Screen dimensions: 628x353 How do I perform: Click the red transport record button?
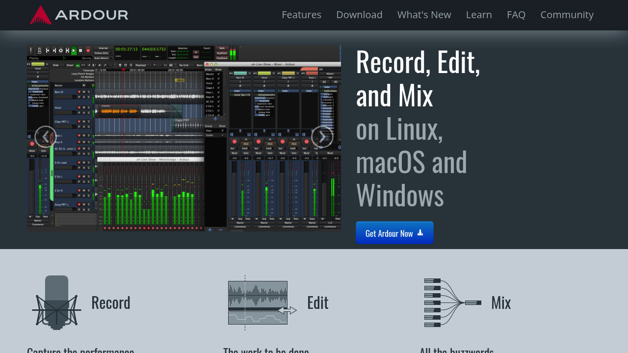click(88, 50)
